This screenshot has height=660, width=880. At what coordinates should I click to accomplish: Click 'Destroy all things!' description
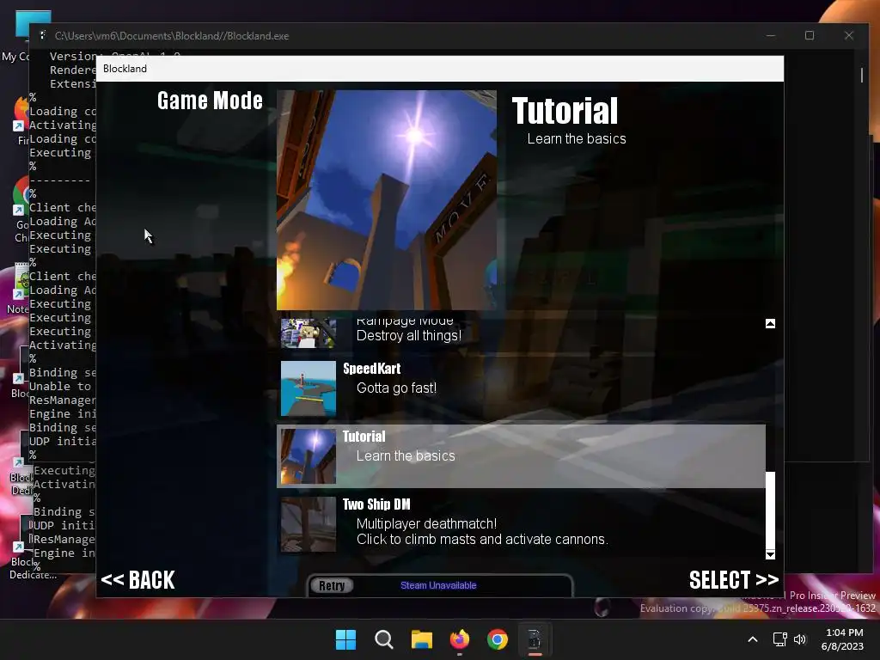408,336
